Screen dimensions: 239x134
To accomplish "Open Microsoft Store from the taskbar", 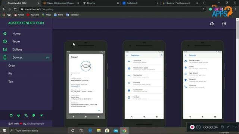I will [x=107, y=130].
